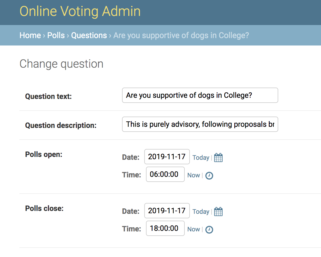Open Questions breadcrumb link

[89, 35]
